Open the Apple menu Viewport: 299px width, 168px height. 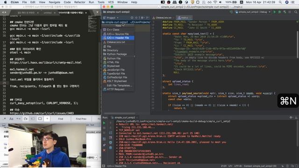tap(5, 2)
